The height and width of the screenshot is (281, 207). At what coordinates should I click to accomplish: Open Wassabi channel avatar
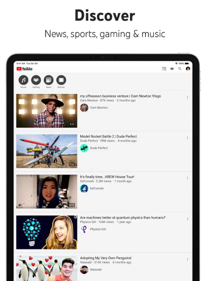[x=84, y=270]
